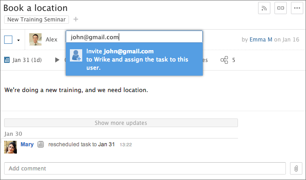
Task: Click Show more updates button
Action: point(121,123)
